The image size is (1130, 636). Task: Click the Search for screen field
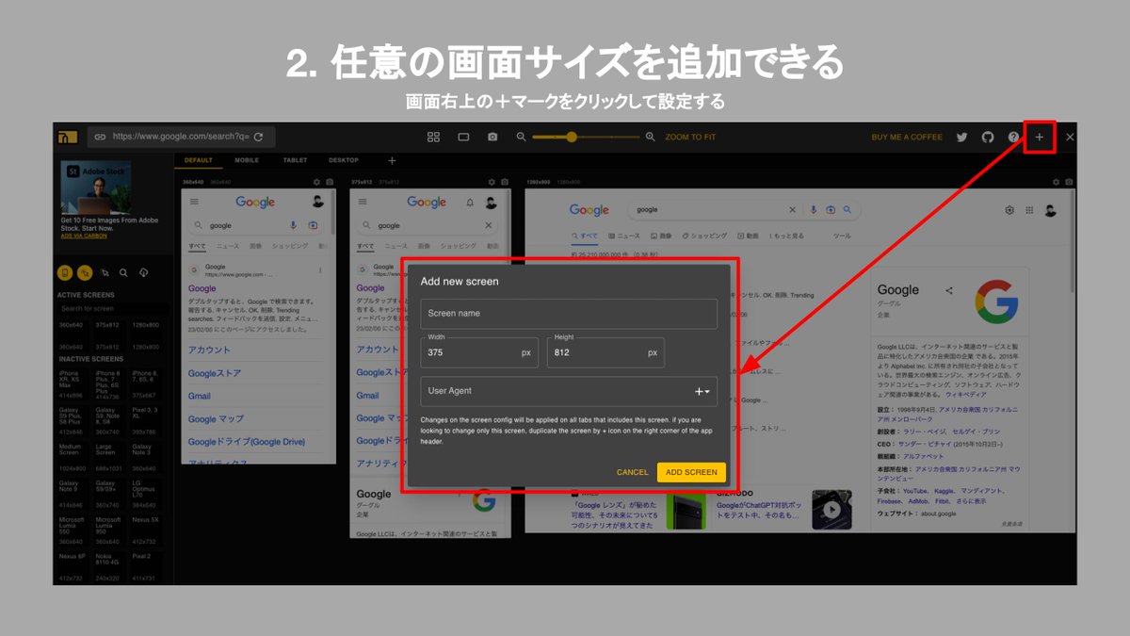point(113,309)
